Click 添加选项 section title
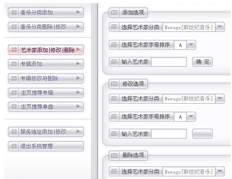The width and height of the screenshot is (232, 179). tap(133, 13)
